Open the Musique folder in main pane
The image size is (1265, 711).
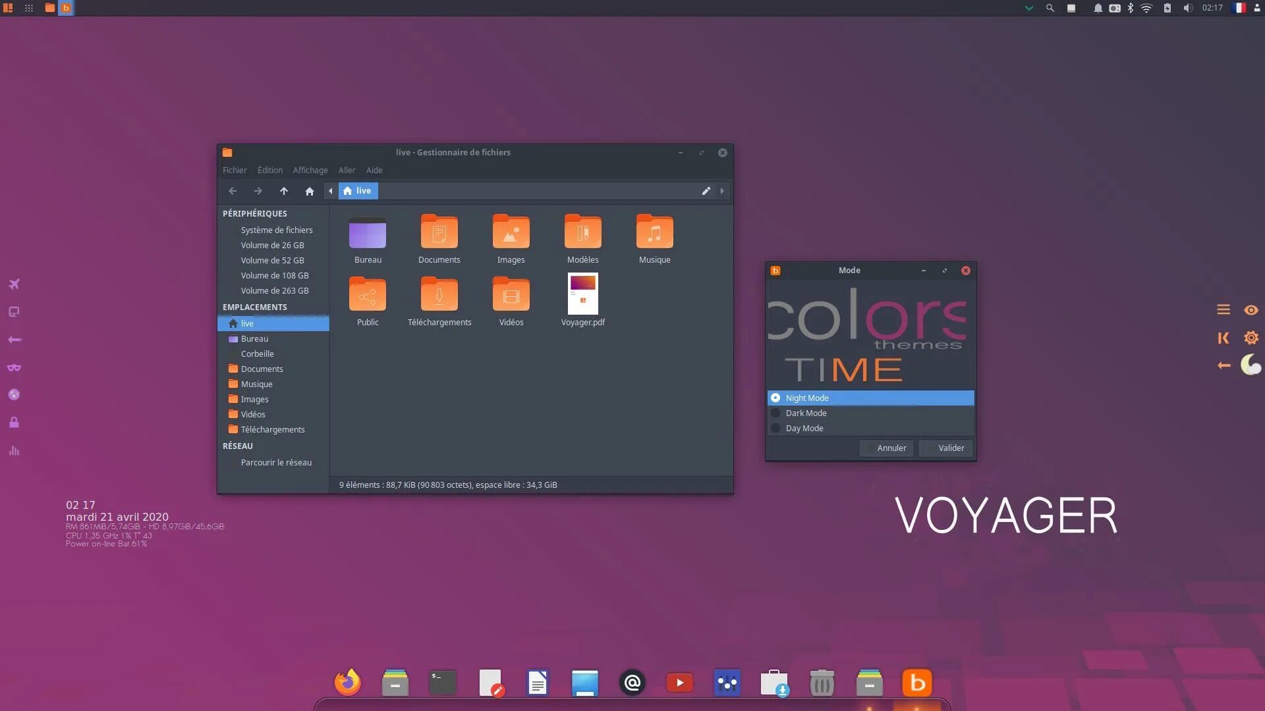coord(654,232)
